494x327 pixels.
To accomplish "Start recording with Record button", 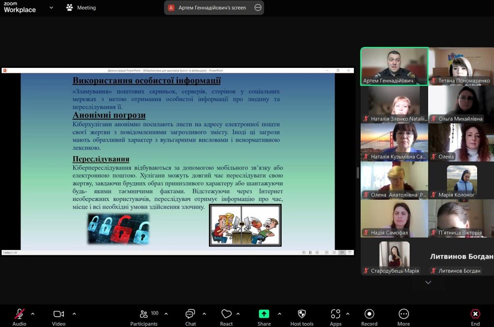I will (369, 316).
